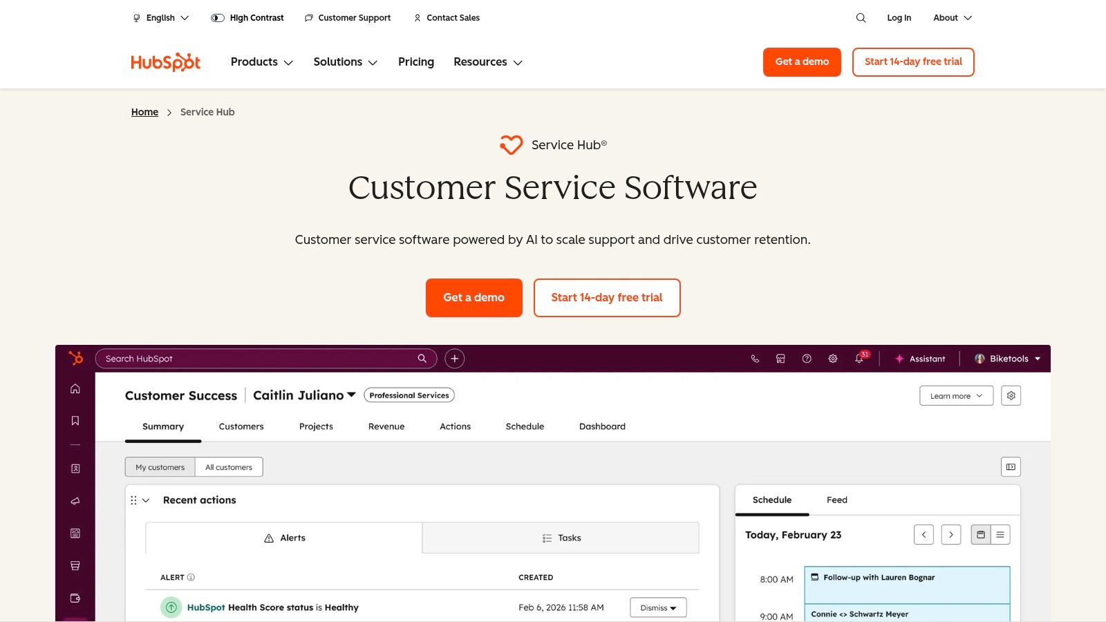Viewport: 1106px width, 622px height.
Task: Click the sparkle Assistant button
Action: click(920, 359)
